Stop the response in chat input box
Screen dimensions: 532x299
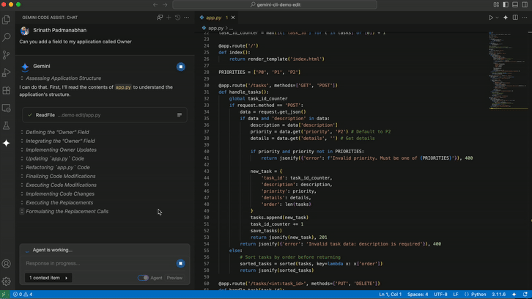click(180, 263)
